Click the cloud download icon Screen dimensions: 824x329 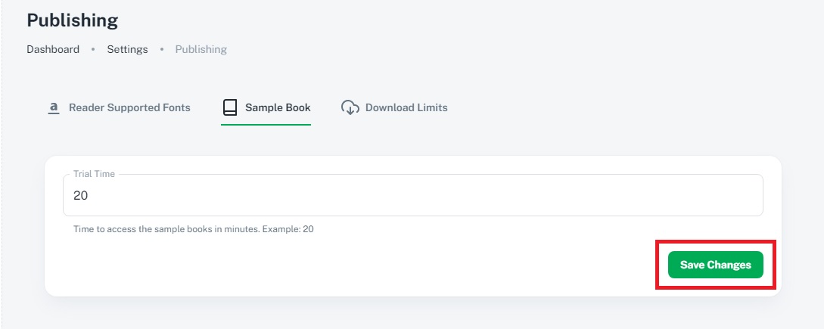point(350,108)
